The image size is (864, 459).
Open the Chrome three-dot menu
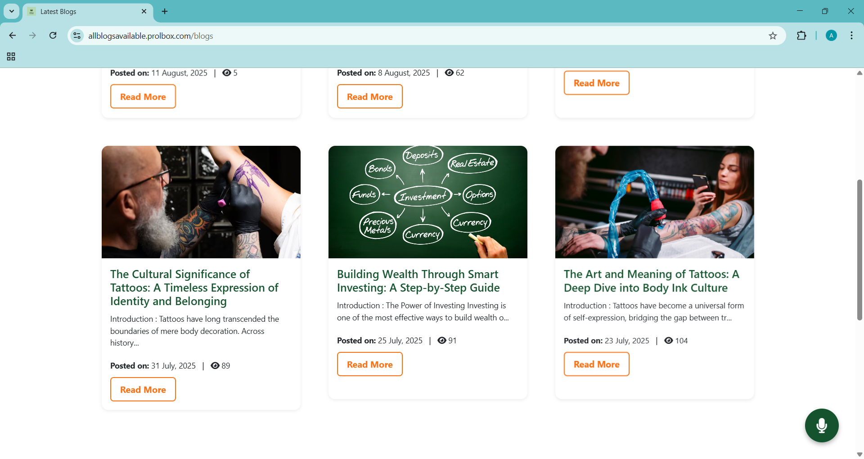pyautogui.click(x=851, y=36)
